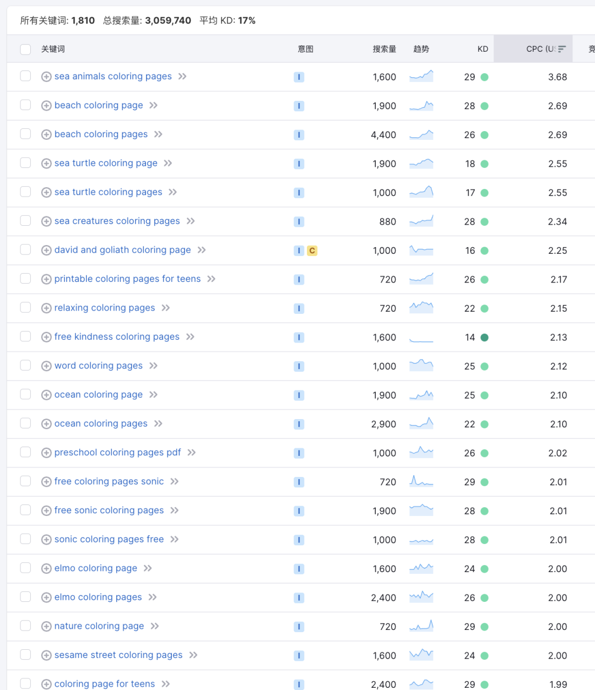Click the 趋势 column header

(421, 49)
